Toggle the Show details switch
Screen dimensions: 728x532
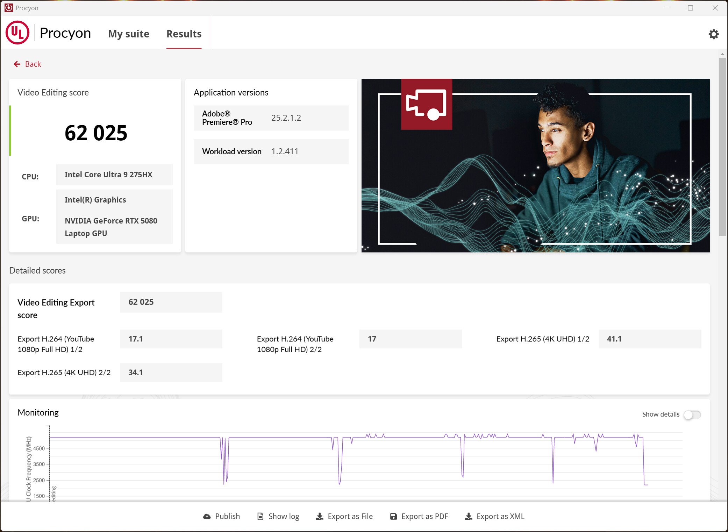[692, 414]
